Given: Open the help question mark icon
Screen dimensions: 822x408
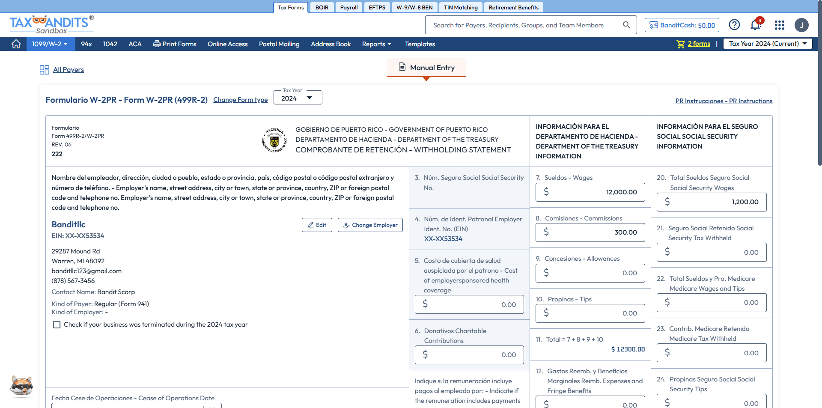Looking at the screenshot, I should [734, 25].
